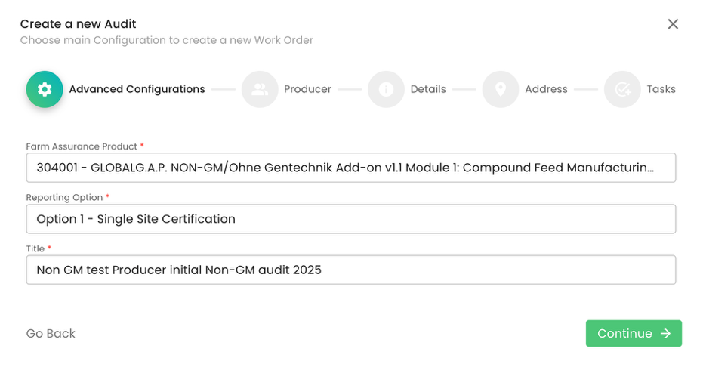Click the Tasks step checkmark icon
This screenshot has width=703, height=367.
click(622, 89)
